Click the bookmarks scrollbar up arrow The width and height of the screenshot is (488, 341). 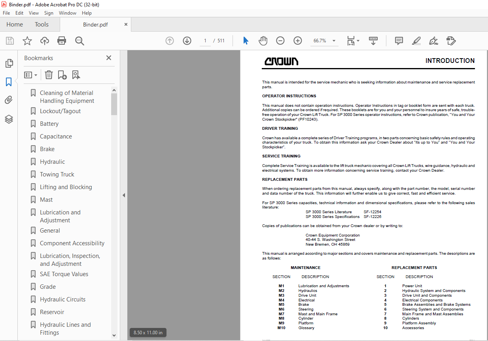[114, 90]
